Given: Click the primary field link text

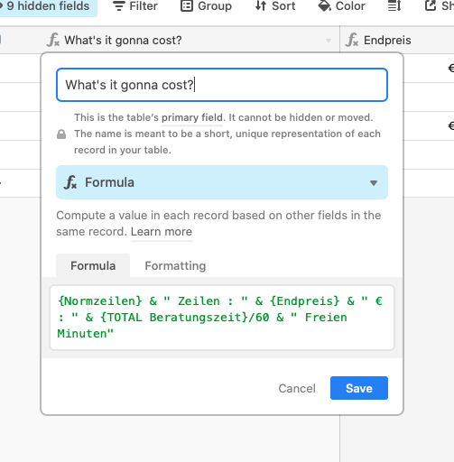Looking at the screenshot, I should [x=192, y=117].
